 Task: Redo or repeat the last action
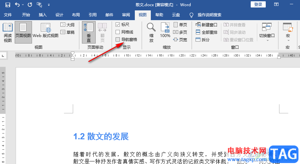click(30, 5)
